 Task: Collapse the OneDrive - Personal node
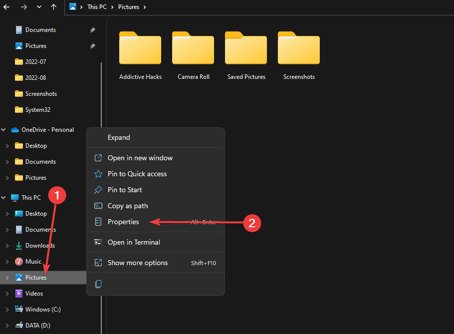3,130
